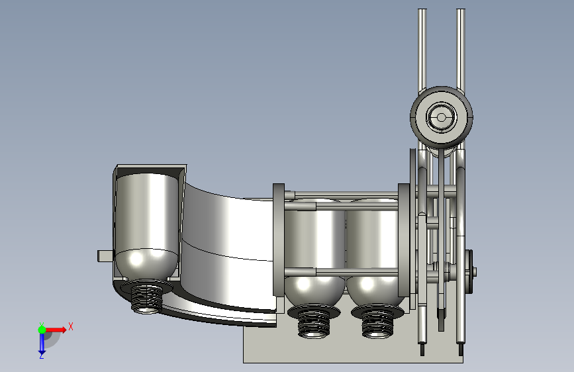Click the red X label of the triad
The height and width of the screenshot is (372, 574).
tap(71, 326)
